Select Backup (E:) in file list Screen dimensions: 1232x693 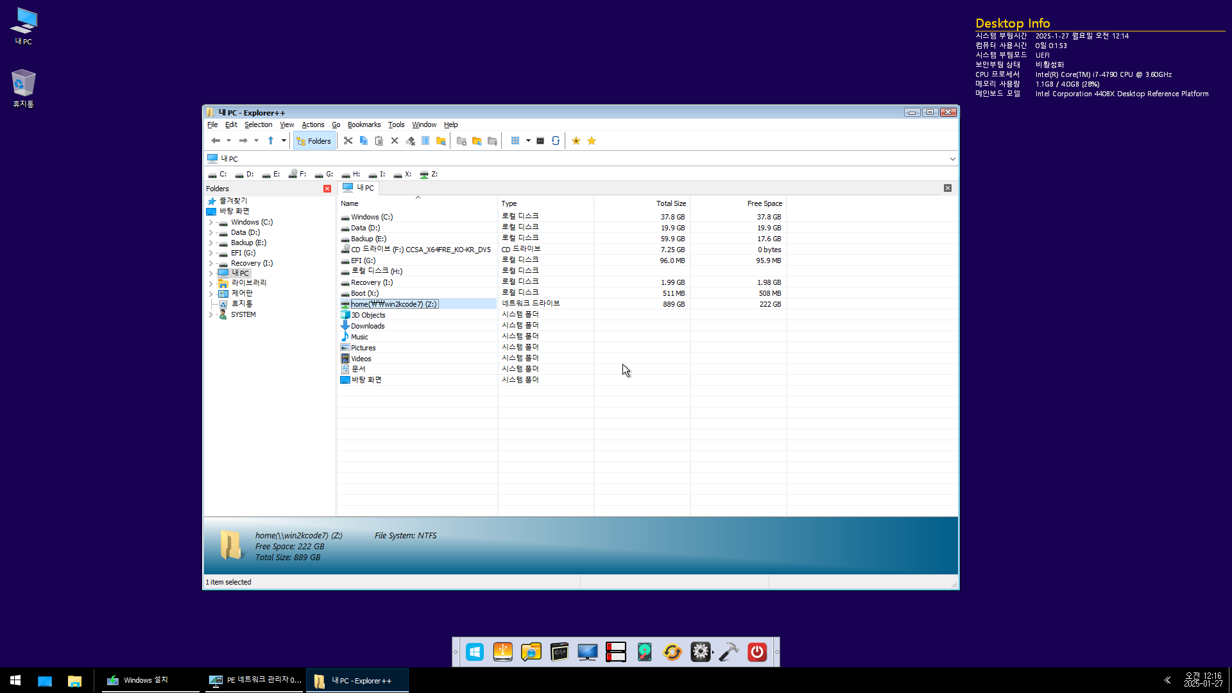[368, 239]
